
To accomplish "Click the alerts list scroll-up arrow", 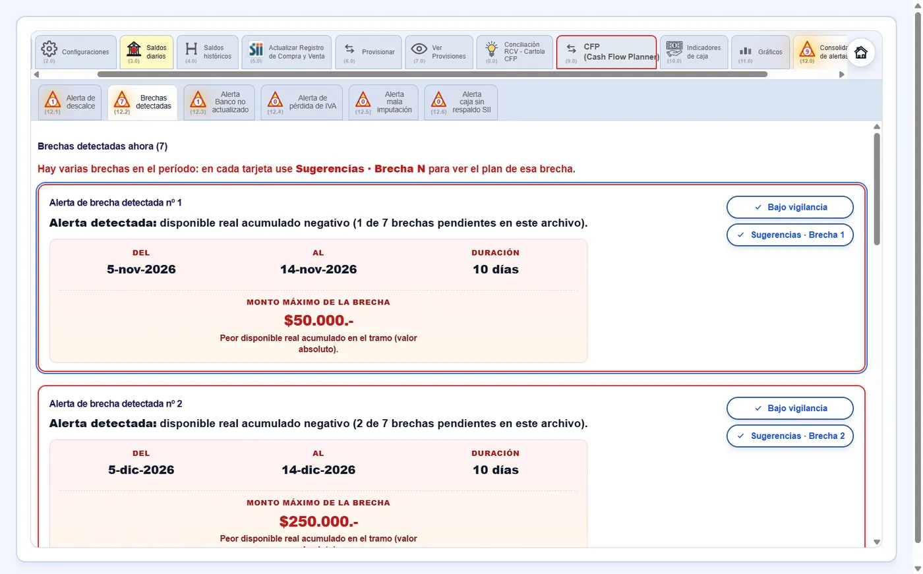I will pos(877,127).
